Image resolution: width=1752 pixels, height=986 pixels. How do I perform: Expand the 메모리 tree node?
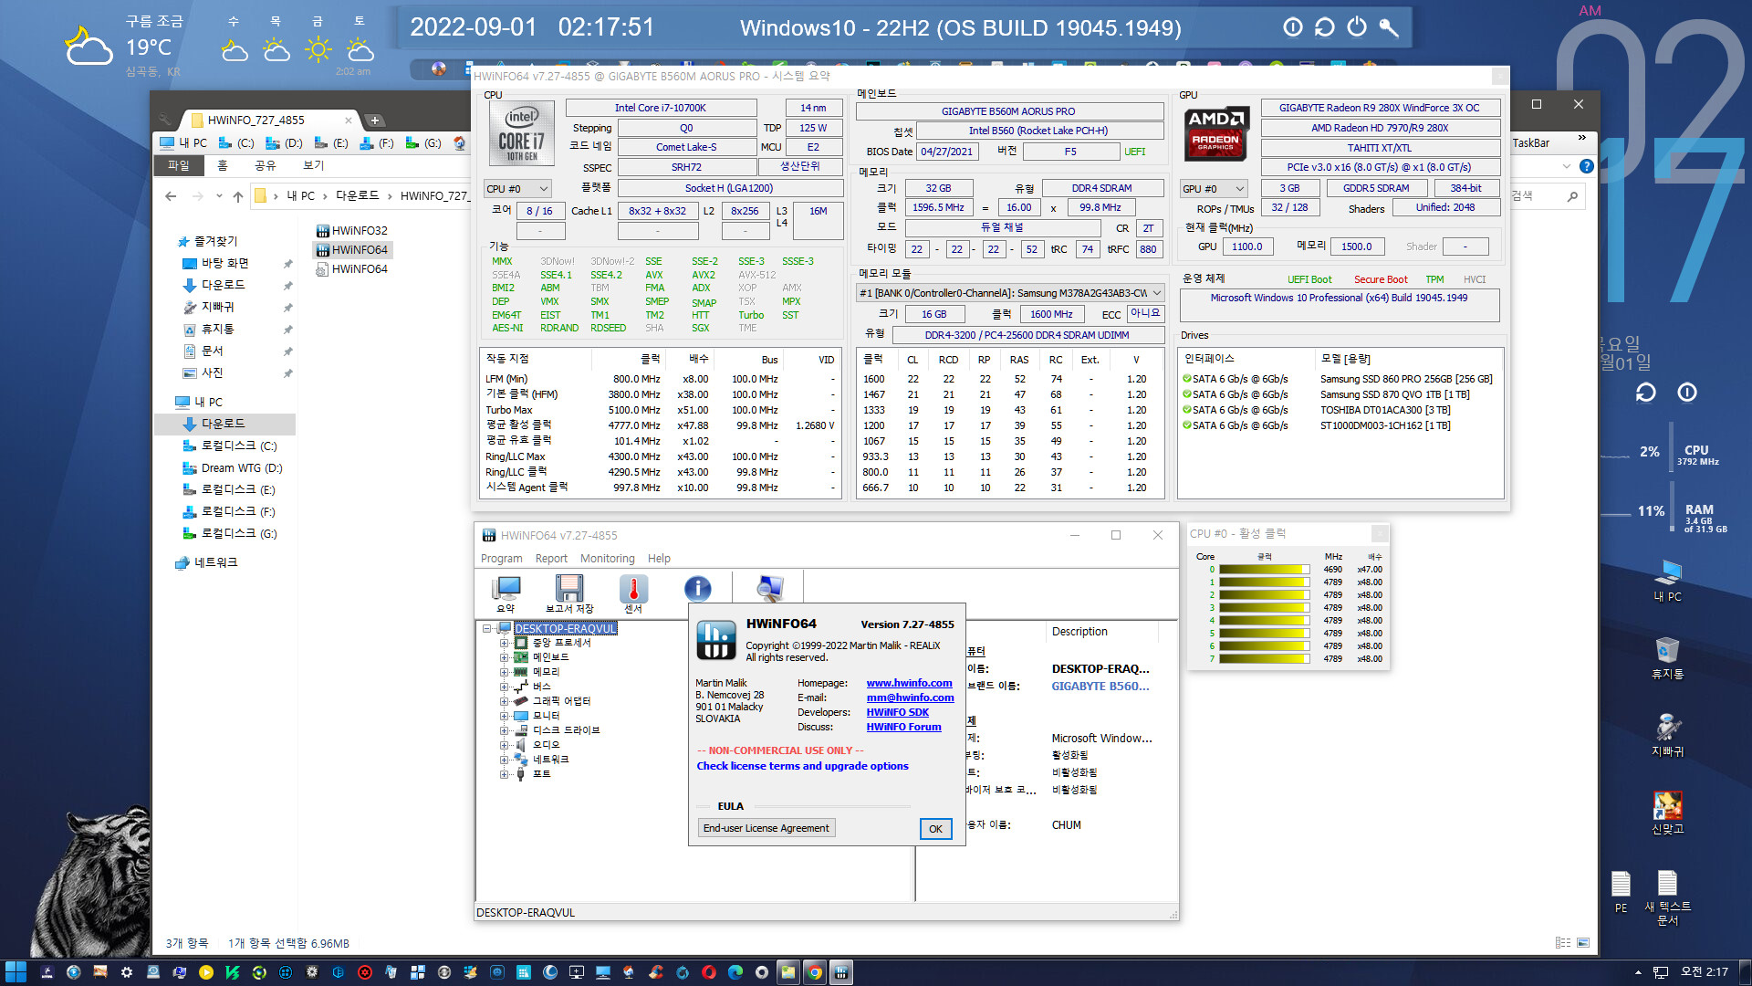click(x=504, y=673)
